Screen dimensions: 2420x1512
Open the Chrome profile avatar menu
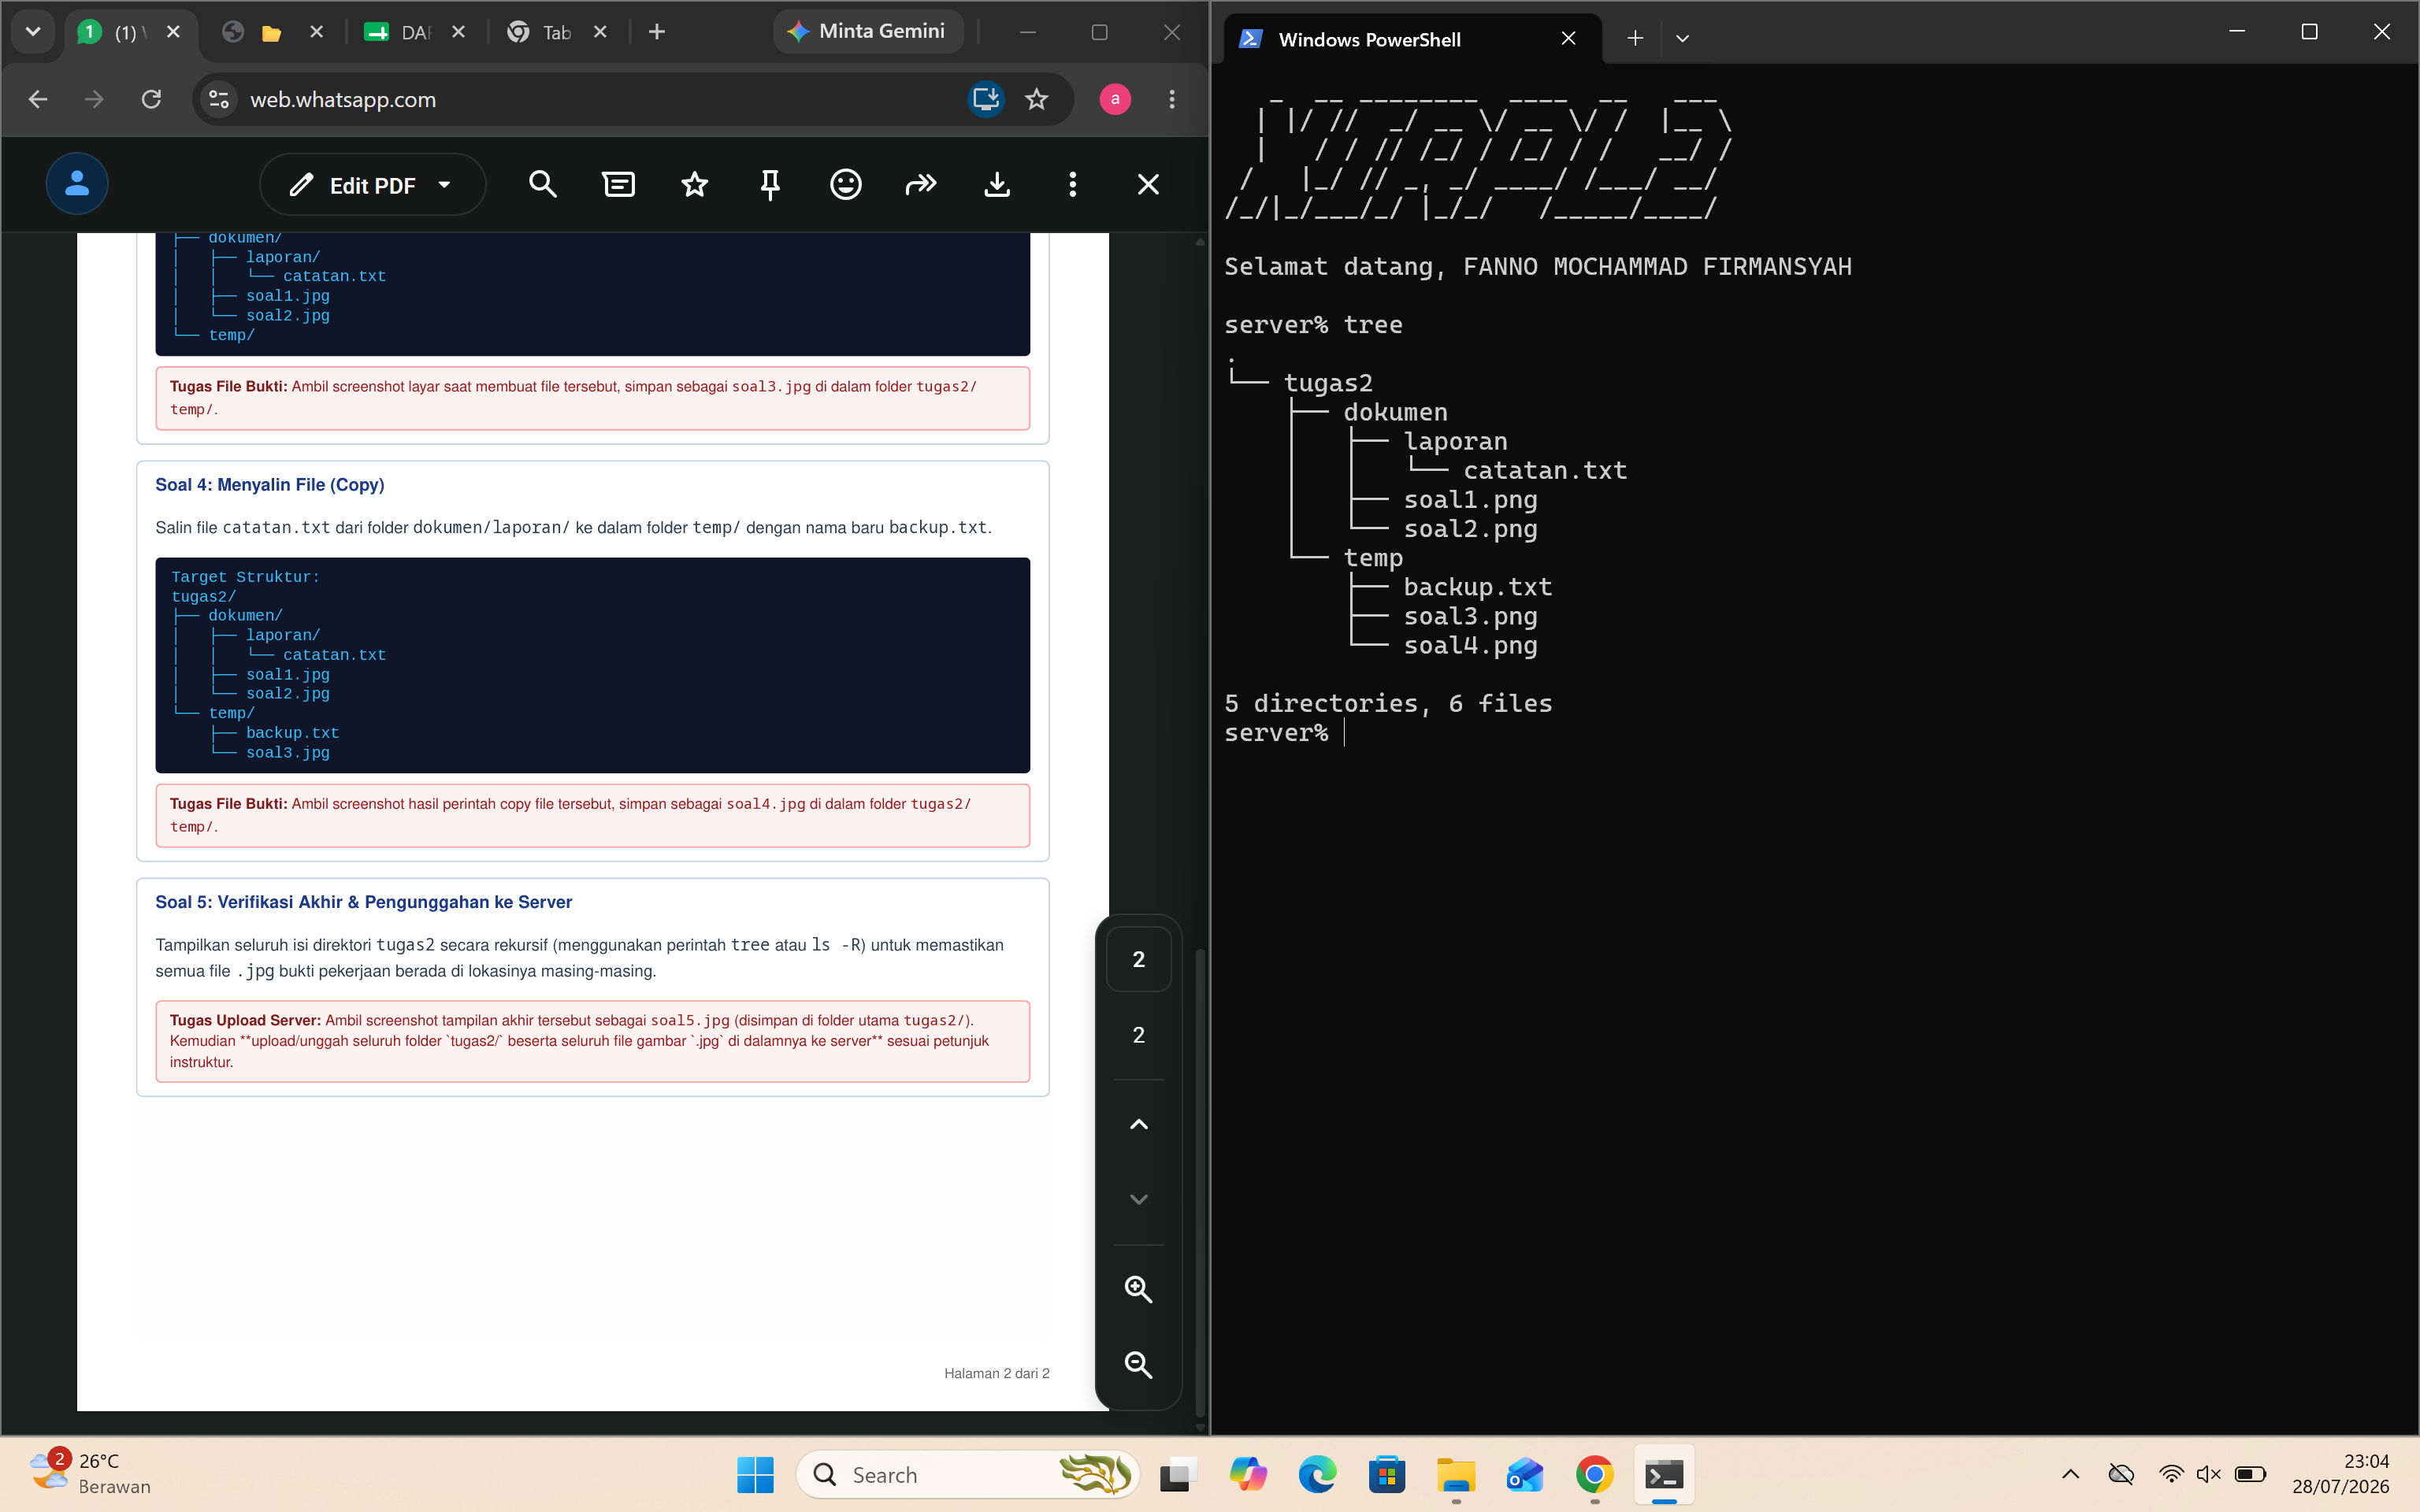[x=1115, y=99]
